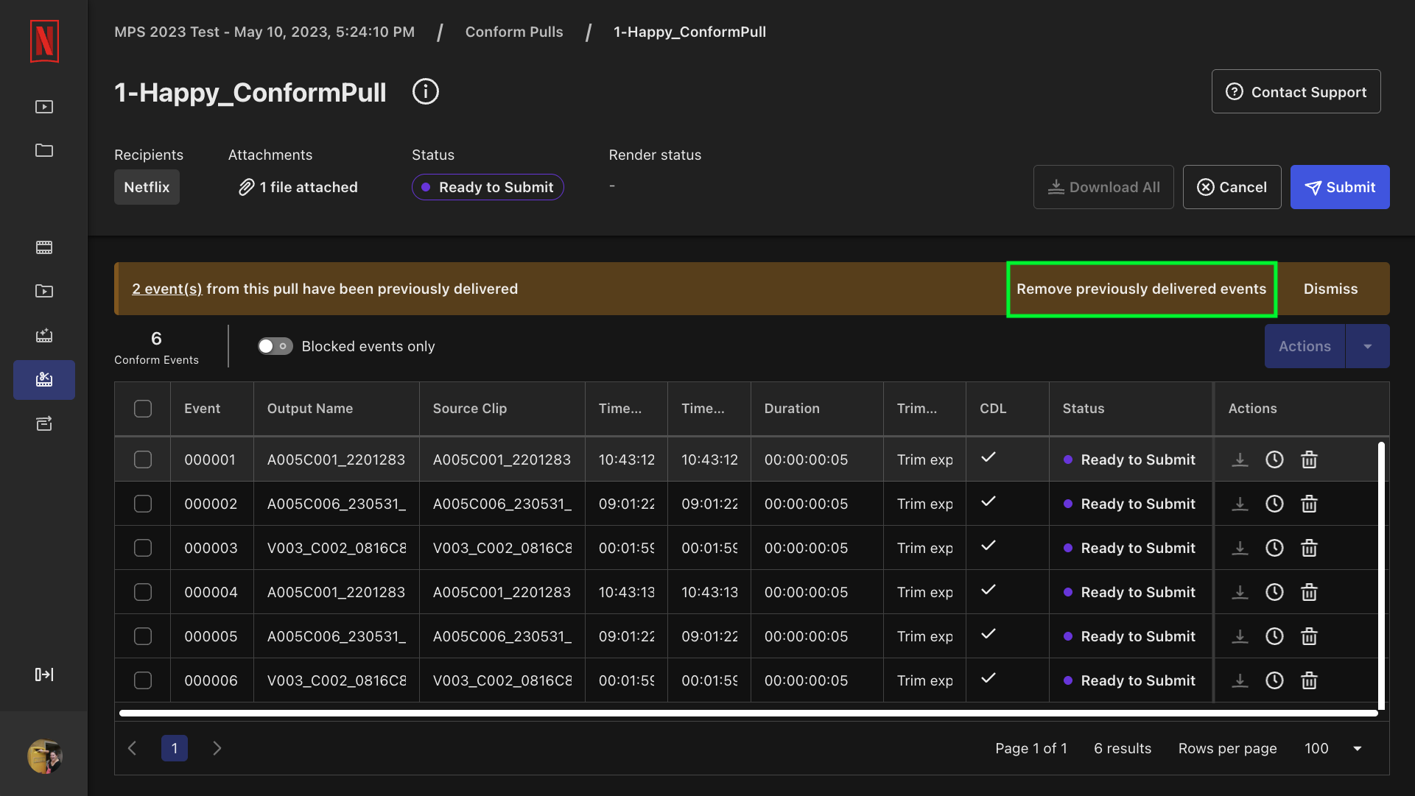Open the 1 file attached link

[298, 187]
